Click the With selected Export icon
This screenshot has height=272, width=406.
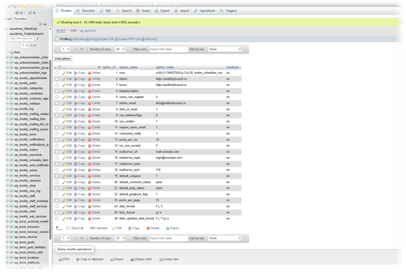168,228
